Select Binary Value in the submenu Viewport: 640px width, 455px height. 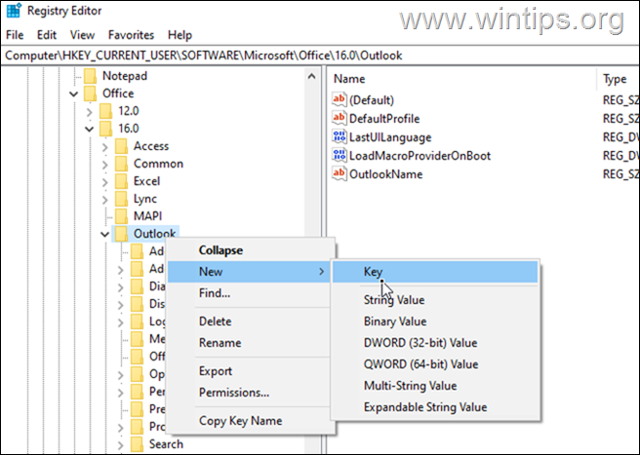tap(435, 322)
